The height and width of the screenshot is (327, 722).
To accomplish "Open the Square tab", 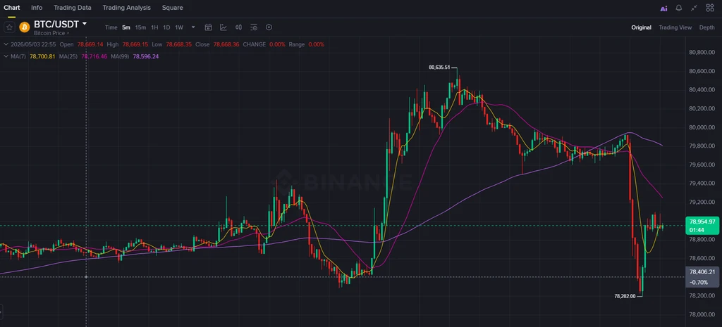I will coord(172,8).
